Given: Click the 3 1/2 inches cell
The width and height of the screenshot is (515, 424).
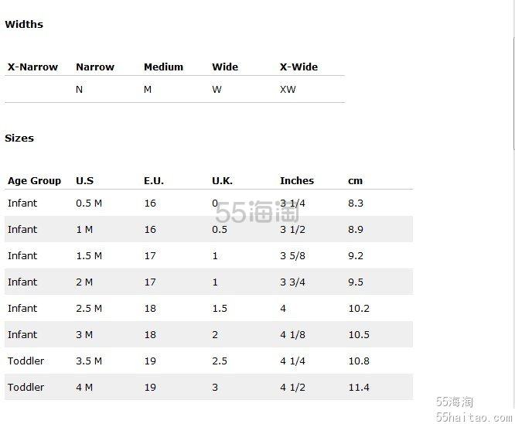Looking at the screenshot, I should (x=292, y=230).
